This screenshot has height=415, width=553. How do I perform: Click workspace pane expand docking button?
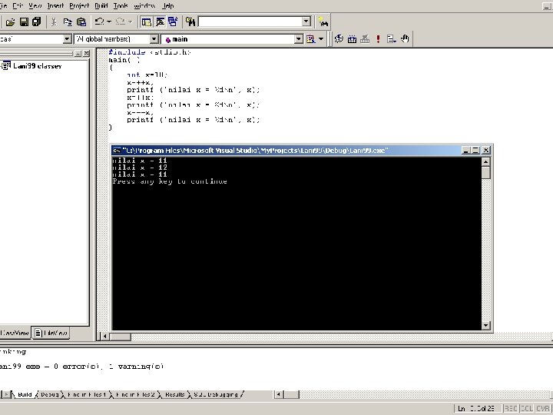tap(78, 53)
